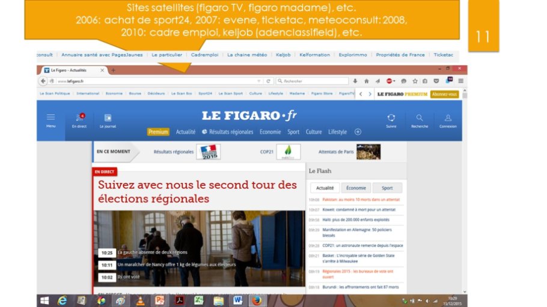Open Résultats régionales 2015 flag thumbnail
This screenshot has height=307, width=547.
pyautogui.click(x=208, y=152)
